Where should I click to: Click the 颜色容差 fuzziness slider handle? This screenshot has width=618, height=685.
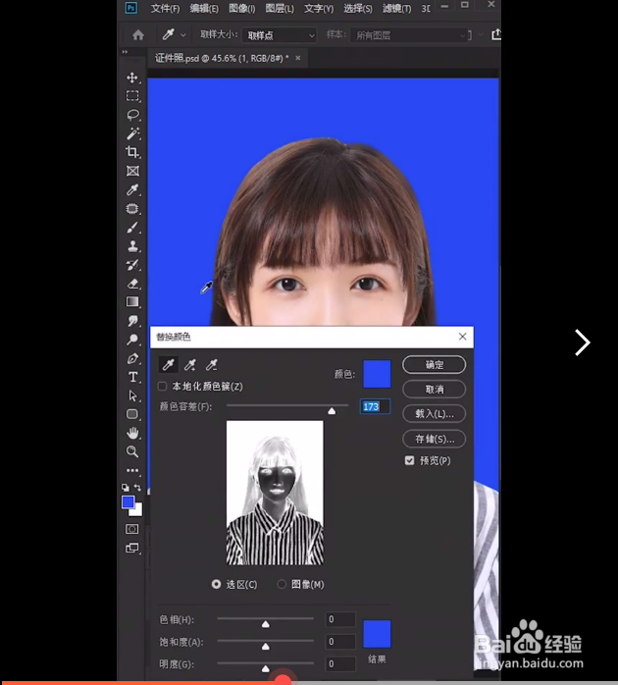[332, 410]
